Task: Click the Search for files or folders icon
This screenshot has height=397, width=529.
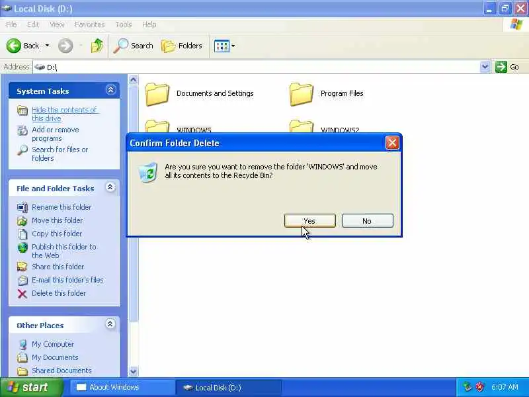Action: tap(22, 150)
